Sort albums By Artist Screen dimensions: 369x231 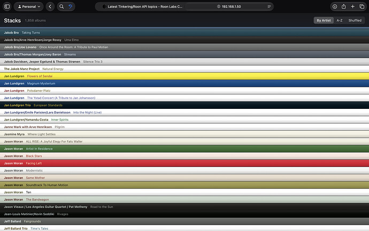[x=324, y=20]
